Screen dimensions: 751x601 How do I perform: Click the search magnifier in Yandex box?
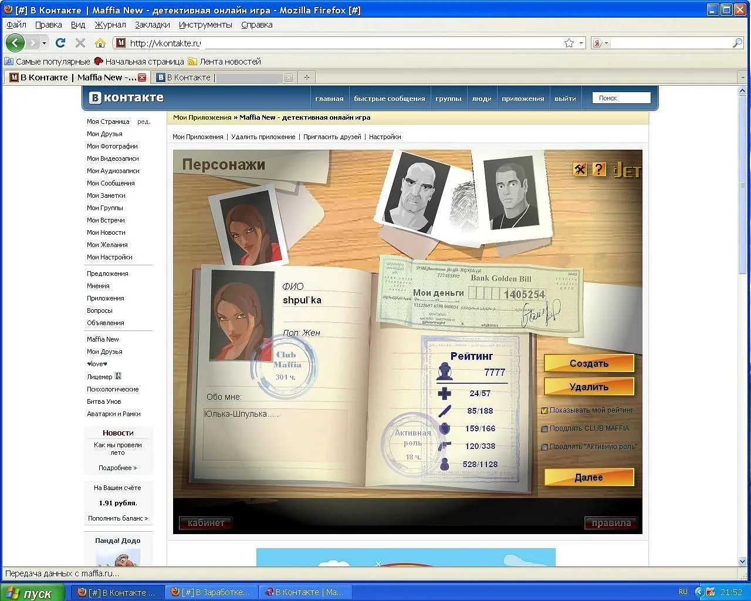tap(738, 43)
